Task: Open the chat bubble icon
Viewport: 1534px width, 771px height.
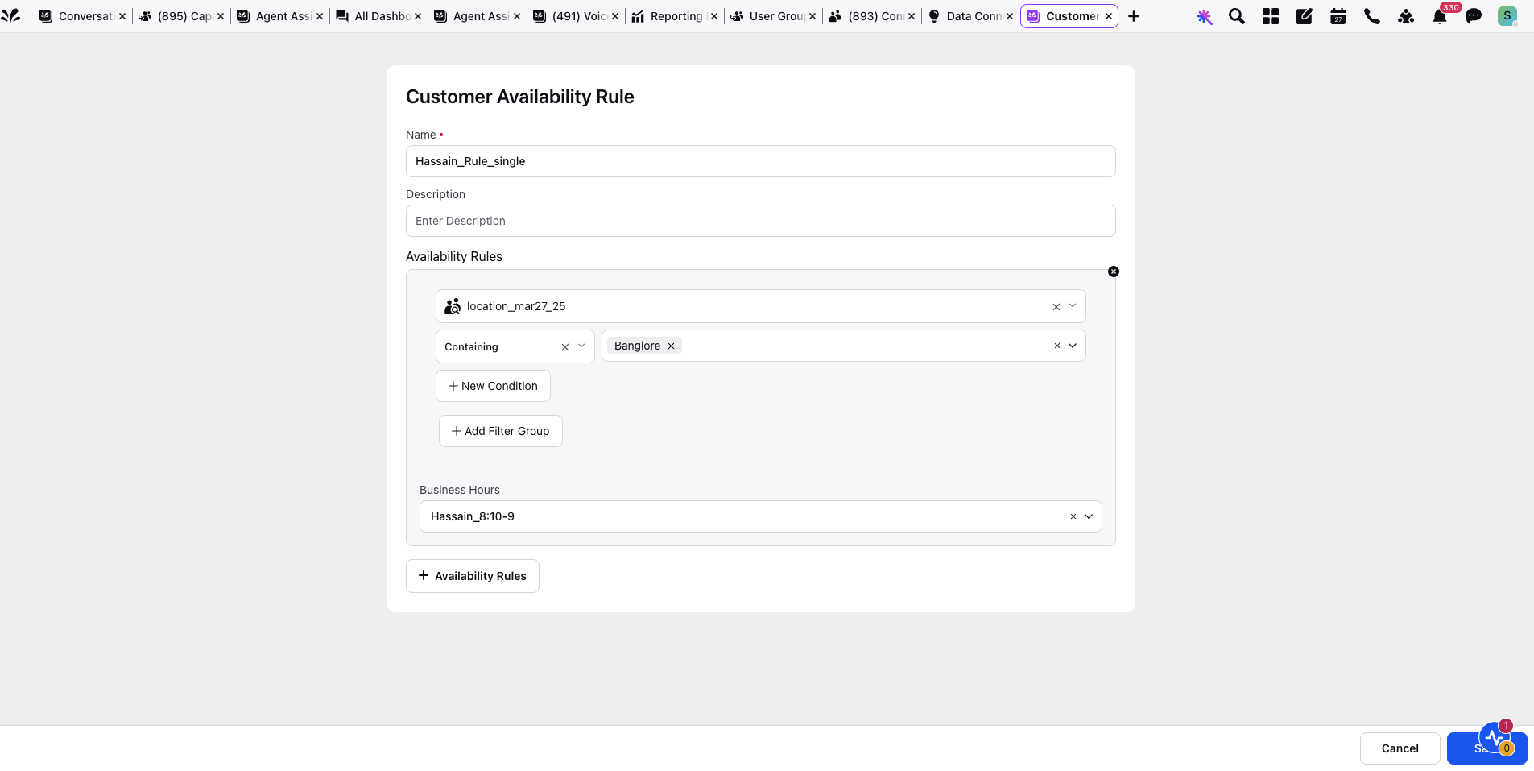Action: coord(1474,16)
